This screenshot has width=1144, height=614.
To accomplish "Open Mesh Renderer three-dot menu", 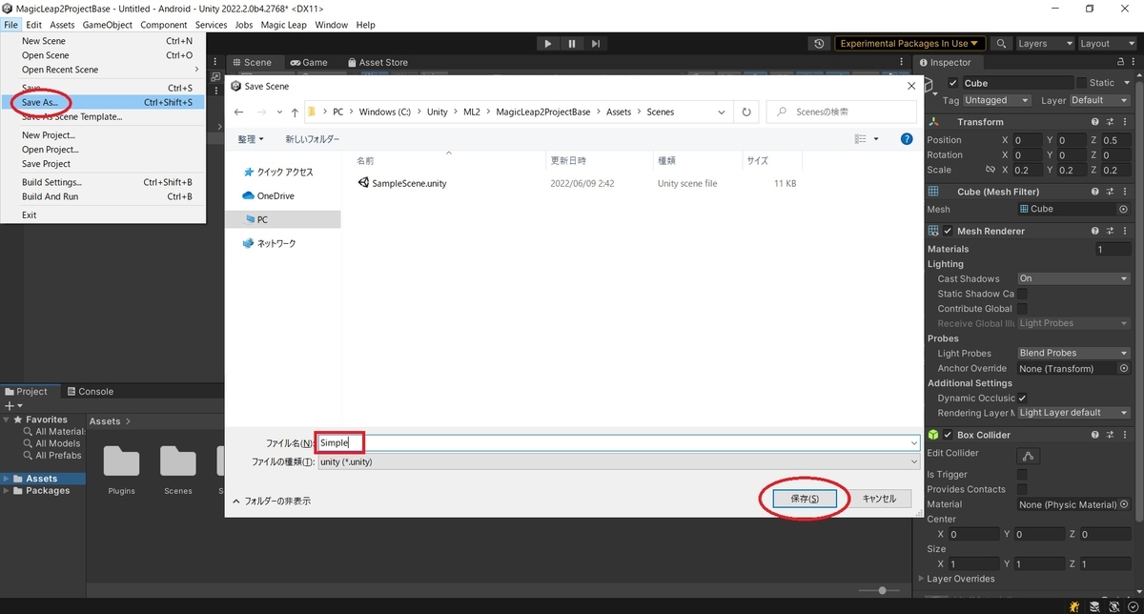I will 1125,231.
